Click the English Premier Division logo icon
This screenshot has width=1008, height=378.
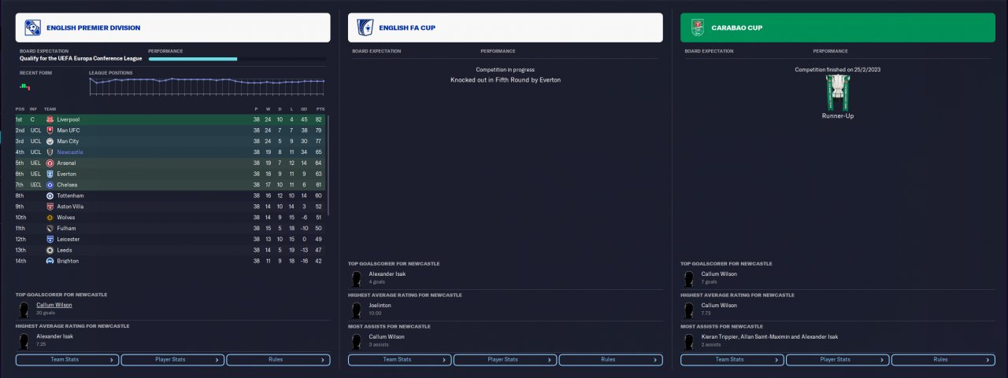[x=32, y=28]
